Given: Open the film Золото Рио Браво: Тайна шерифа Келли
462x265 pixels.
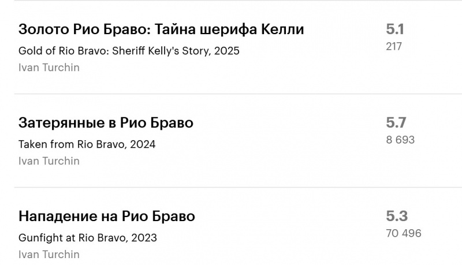Looking at the screenshot, I should pos(161,29).
